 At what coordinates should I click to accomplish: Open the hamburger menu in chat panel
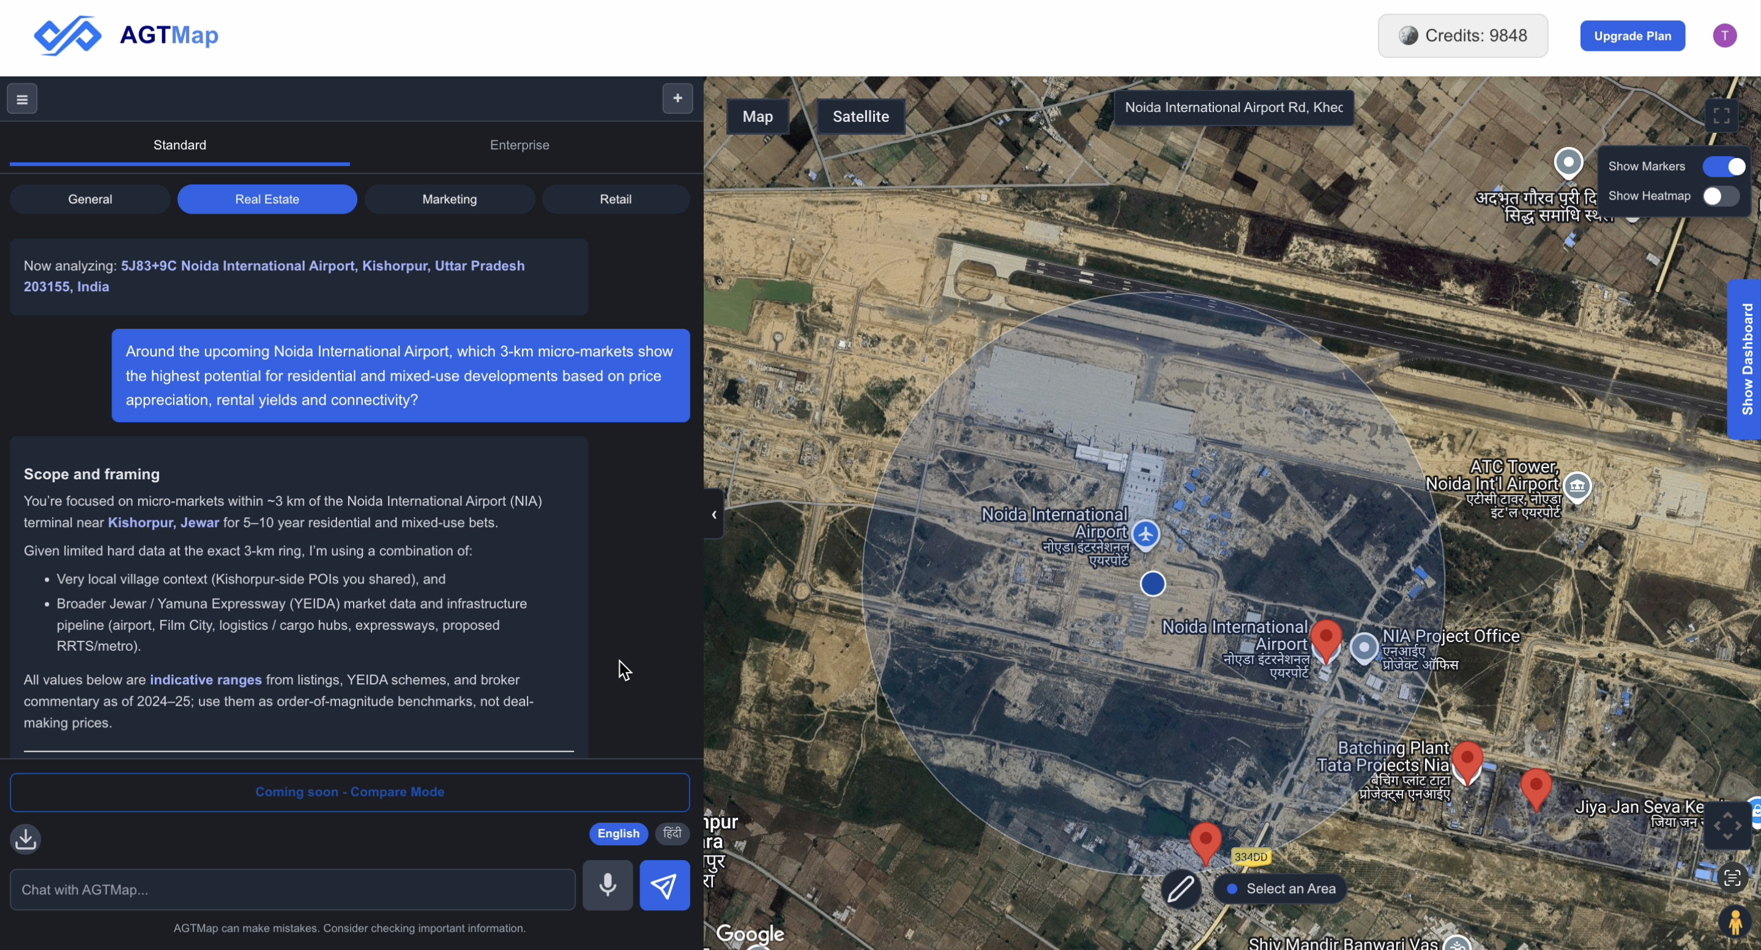22,99
